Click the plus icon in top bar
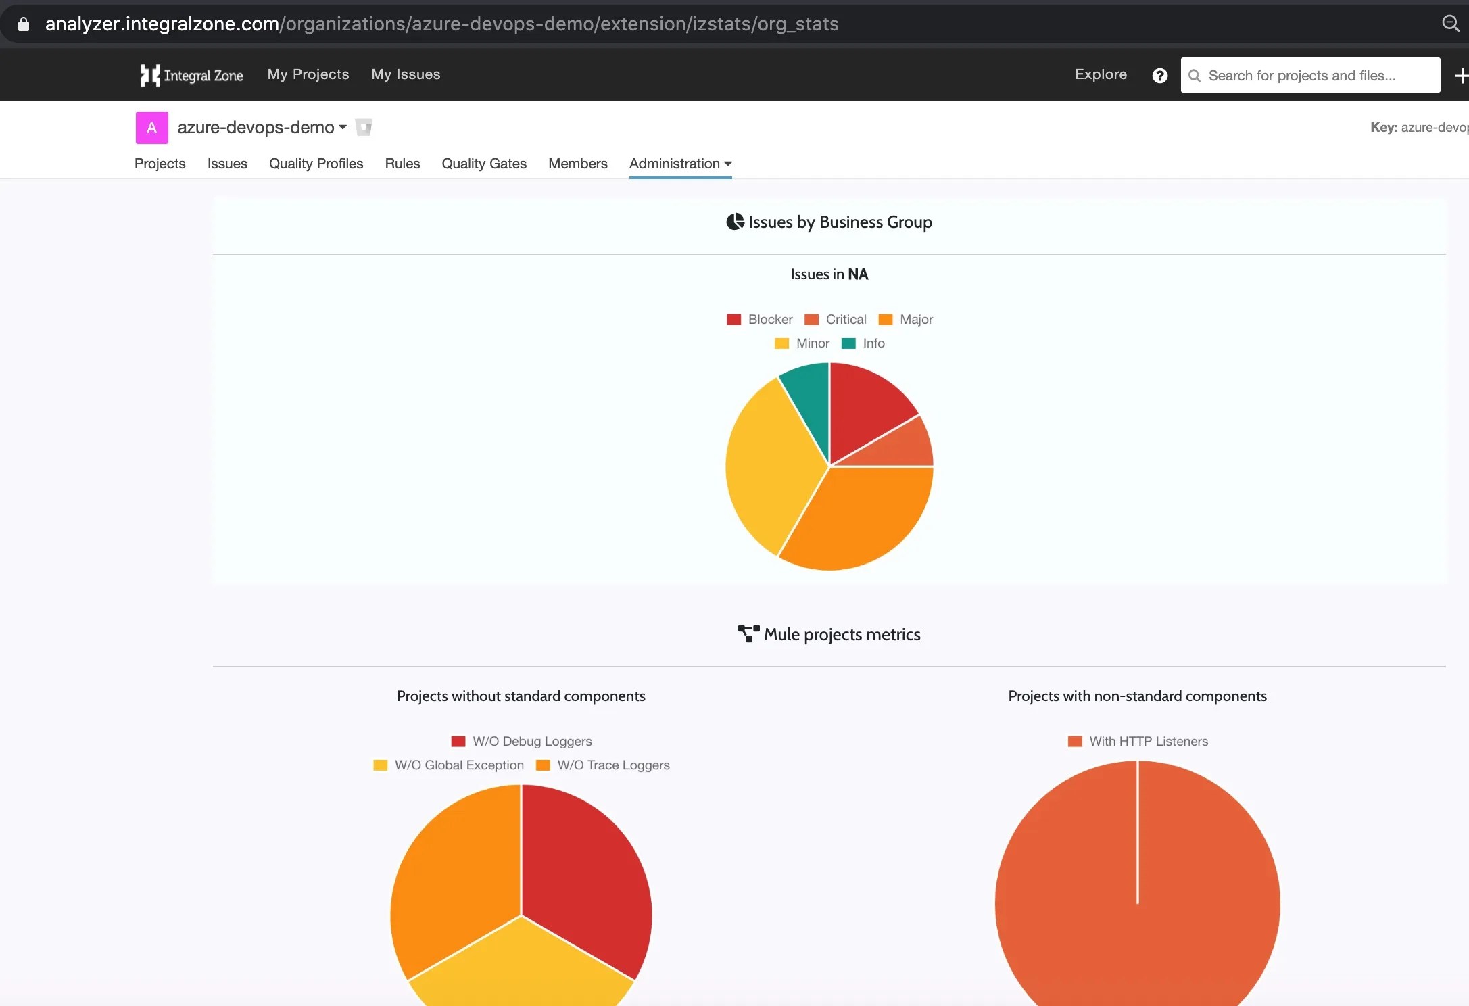1469x1006 pixels. (x=1460, y=76)
